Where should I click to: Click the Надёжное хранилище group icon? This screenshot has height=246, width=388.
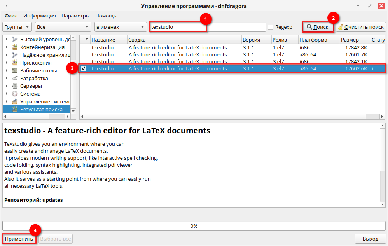15,55
